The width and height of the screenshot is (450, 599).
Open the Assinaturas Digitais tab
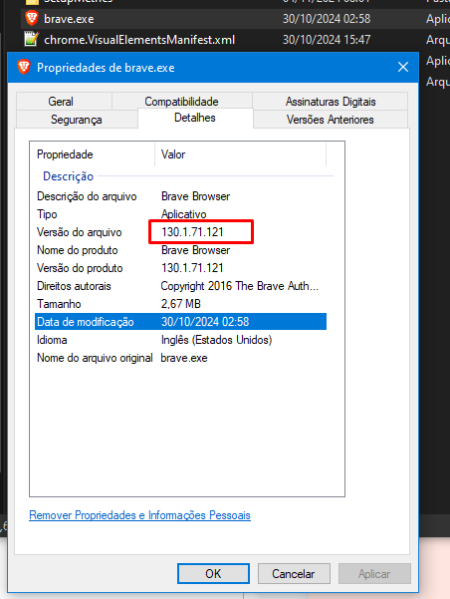[331, 102]
